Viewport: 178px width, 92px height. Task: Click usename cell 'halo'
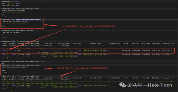pos(20,51)
